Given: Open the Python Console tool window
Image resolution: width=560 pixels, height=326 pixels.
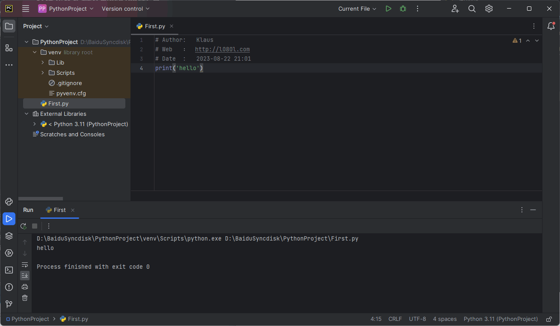Looking at the screenshot, I should tap(9, 202).
